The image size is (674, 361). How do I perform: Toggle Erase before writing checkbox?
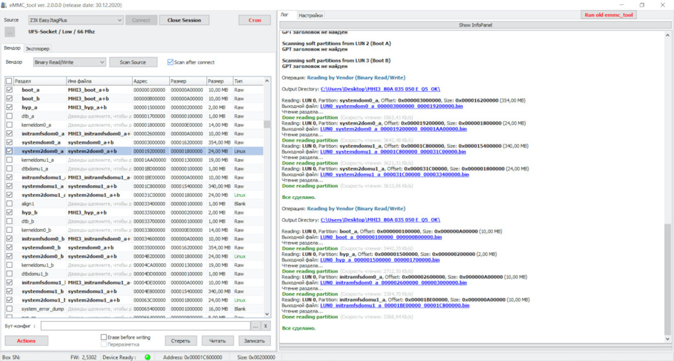104,337
